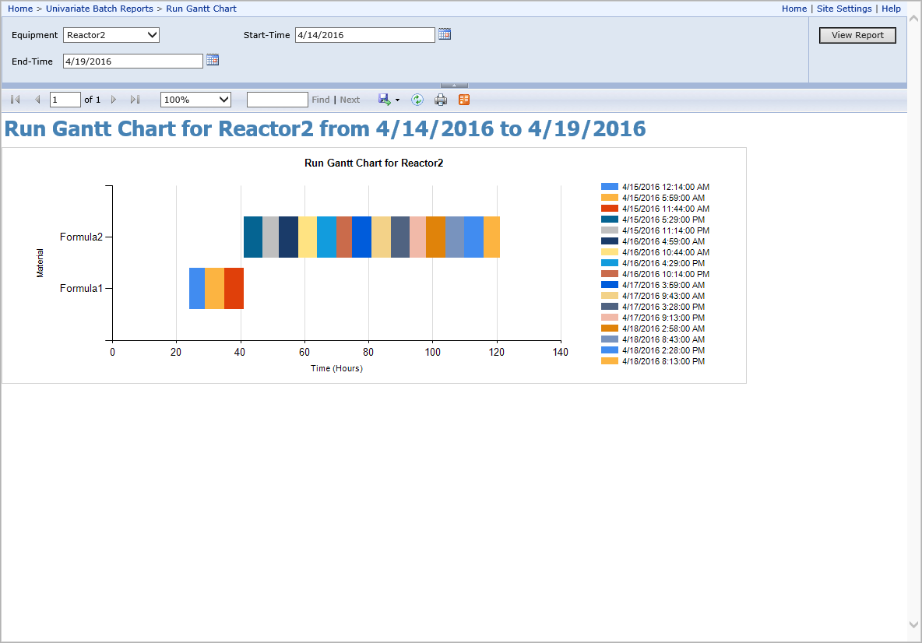Image resolution: width=922 pixels, height=643 pixels.
Task: Open the End-Time calendar picker
Action: coord(213,60)
